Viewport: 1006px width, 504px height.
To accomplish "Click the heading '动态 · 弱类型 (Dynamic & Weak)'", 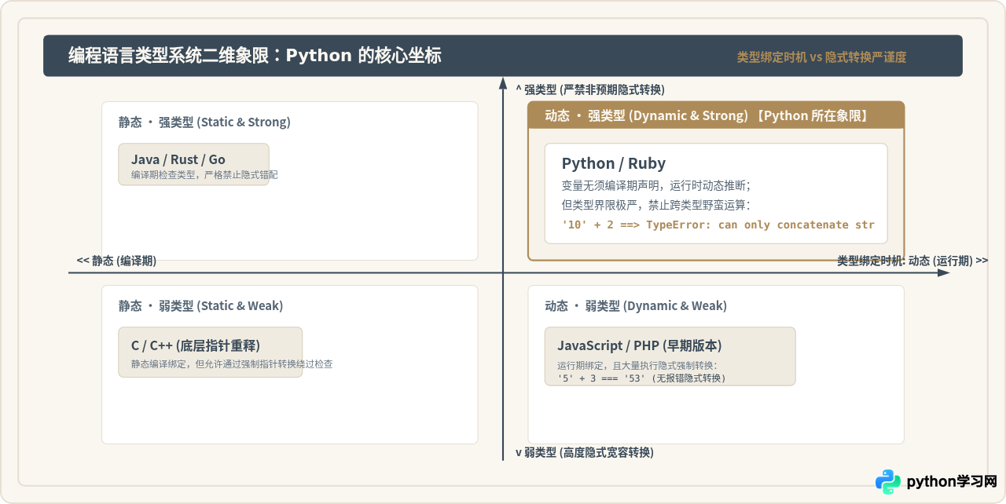I will [x=636, y=306].
